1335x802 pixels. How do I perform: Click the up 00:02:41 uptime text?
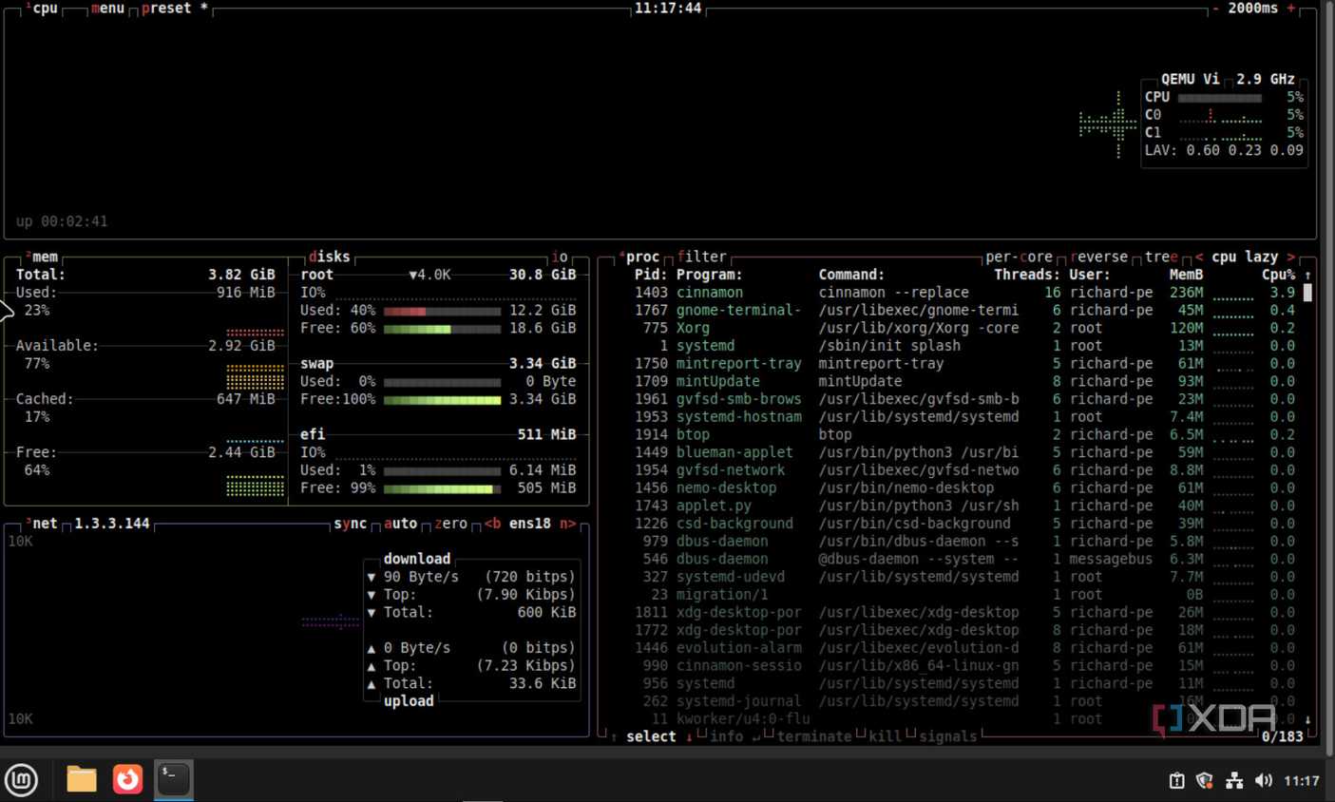[62, 221]
